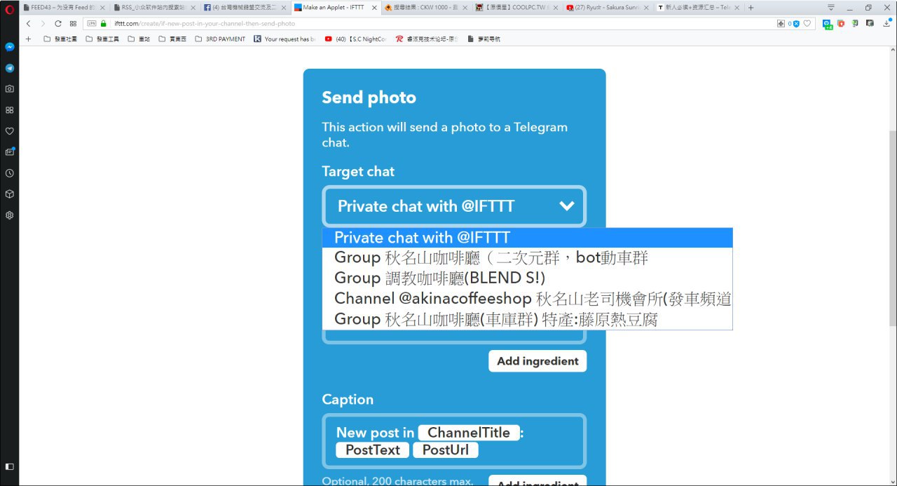Click the ChannelTitle ingredient in Caption
This screenshot has width=897, height=486.
469,433
